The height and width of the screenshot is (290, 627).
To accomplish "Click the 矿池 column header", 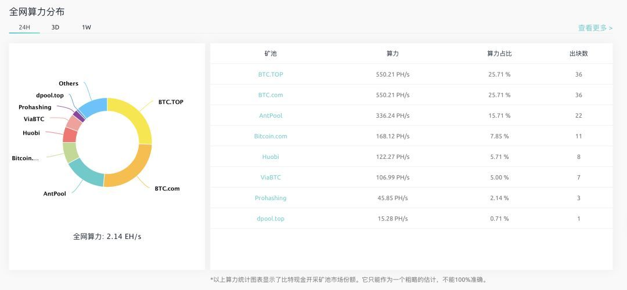I will (271, 53).
